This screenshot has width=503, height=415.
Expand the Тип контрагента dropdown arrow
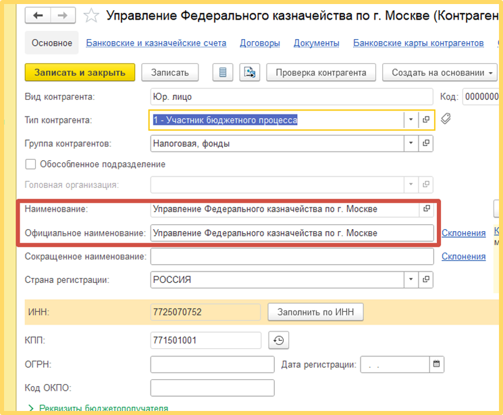[411, 120]
